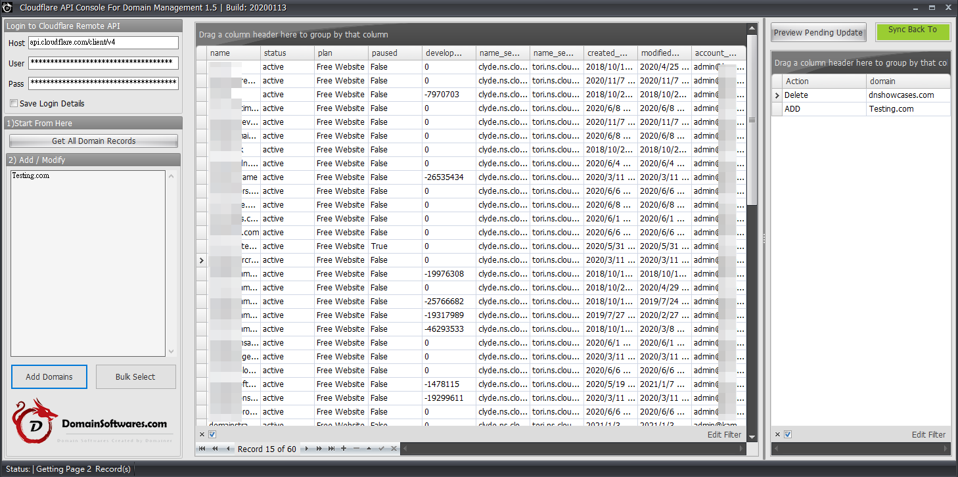Open Edit Filter in pending updates grid

(928, 434)
